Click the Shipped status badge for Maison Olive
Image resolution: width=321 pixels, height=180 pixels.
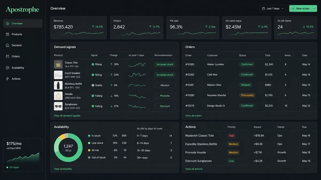point(246,85)
